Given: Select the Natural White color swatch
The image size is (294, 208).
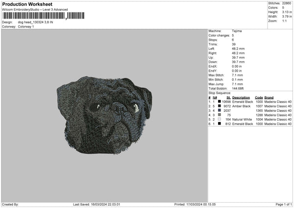Looking at the screenshot, I should click(x=219, y=119).
